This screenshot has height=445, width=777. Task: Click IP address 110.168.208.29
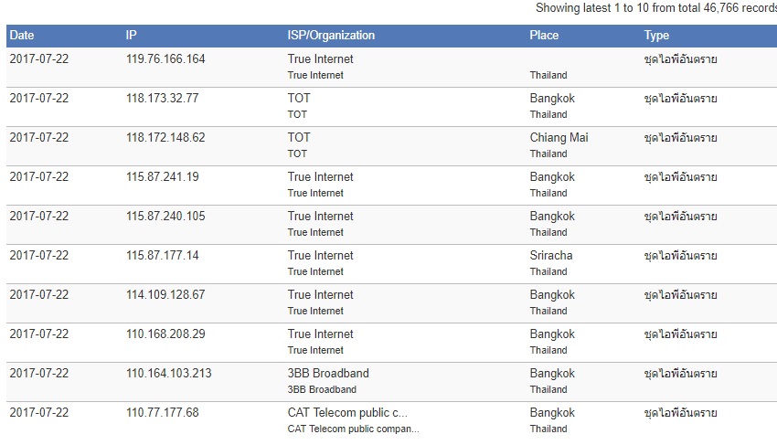tap(165, 334)
